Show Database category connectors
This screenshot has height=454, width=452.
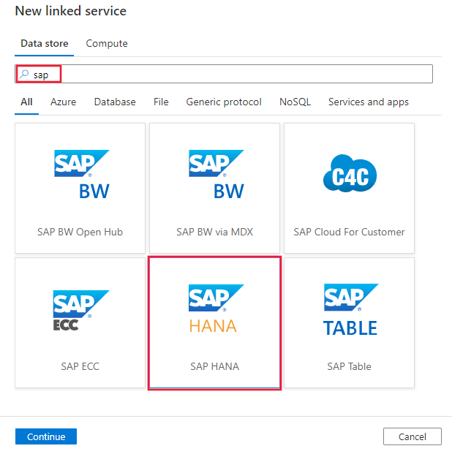coord(115,102)
